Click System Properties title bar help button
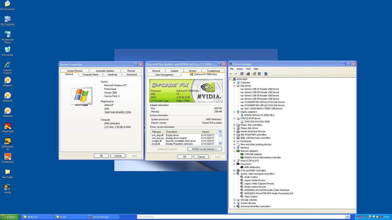Screen dimensions: 392x220 tap(136, 64)
